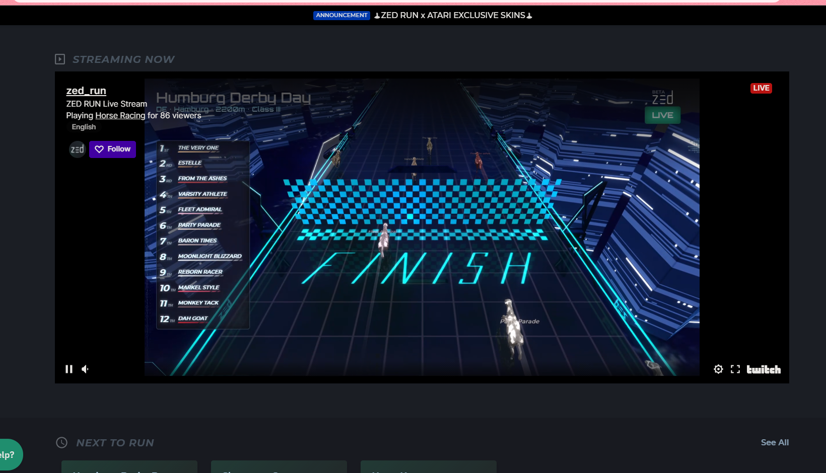Click the zed channel avatar icon

[77, 149]
